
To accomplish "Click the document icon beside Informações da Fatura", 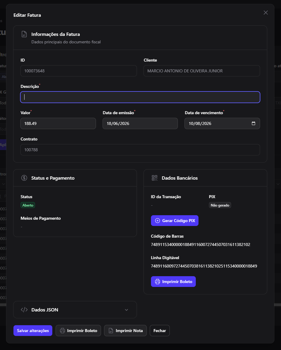I will (x=24, y=34).
